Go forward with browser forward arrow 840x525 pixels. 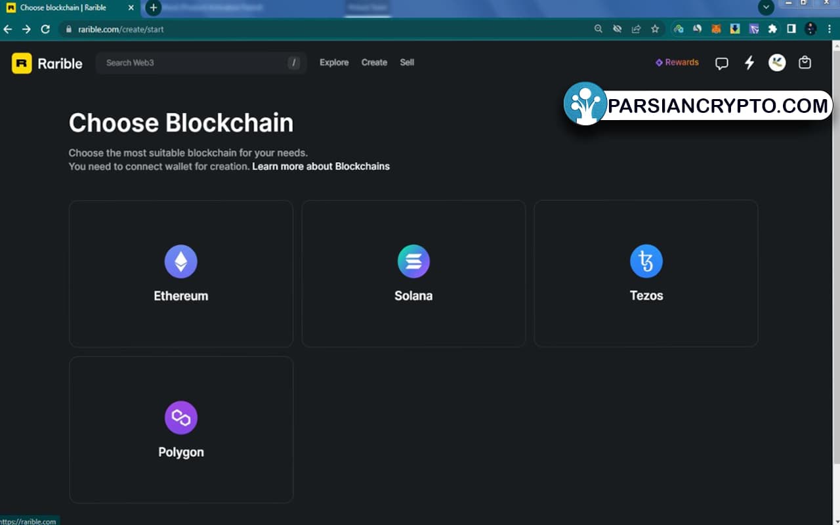(x=26, y=29)
